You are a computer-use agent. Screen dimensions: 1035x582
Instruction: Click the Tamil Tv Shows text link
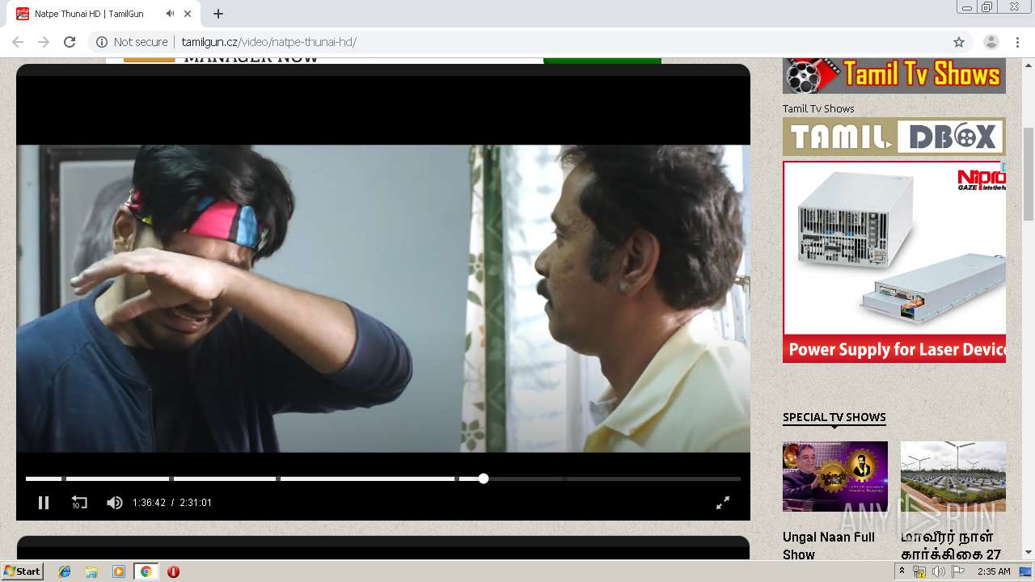[818, 108]
